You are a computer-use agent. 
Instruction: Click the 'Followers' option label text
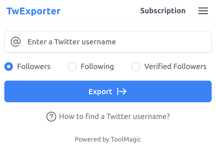(x=34, y=67)
